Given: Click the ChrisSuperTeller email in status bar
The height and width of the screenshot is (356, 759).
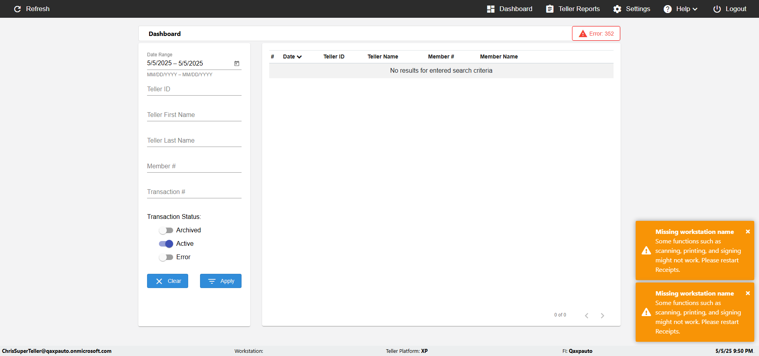Looking at the screenshot, I should [x=57, y=351].
